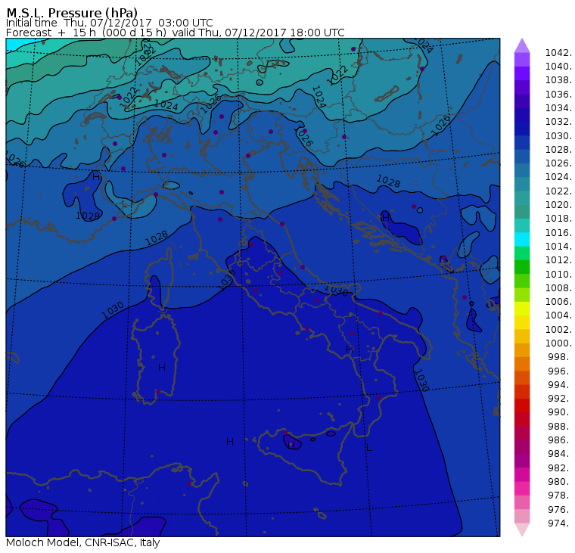Click the pale pink down arrow below the scale
The image size is (575, 553).
pyautogui.click(x=522, y=530)
